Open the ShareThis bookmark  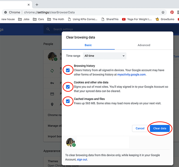[x=110, y=19]
